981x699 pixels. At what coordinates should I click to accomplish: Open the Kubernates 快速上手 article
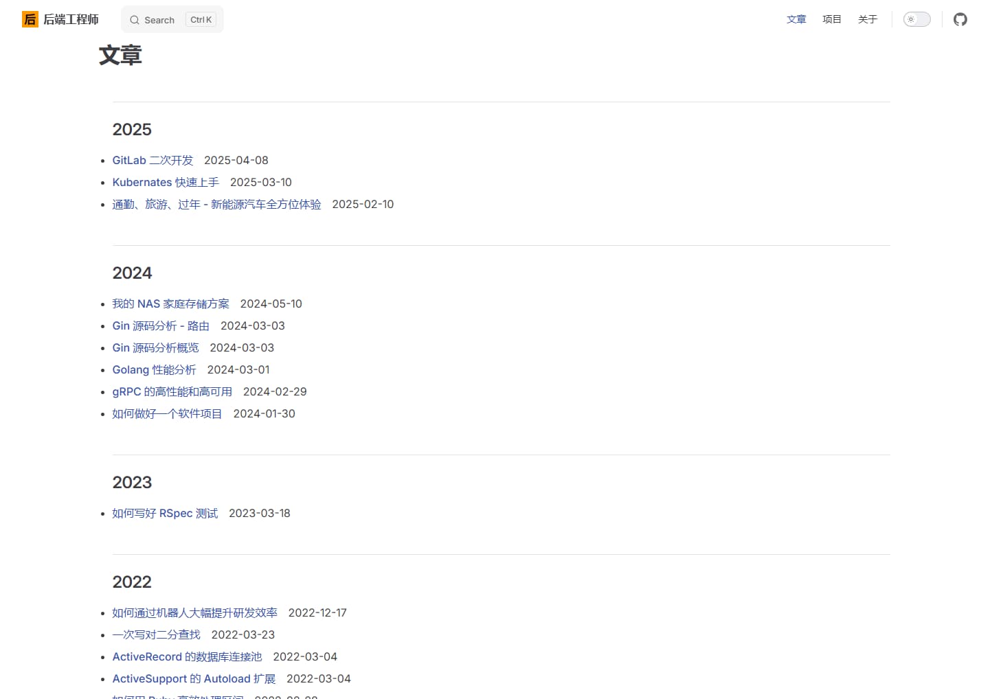coord(166,182)
